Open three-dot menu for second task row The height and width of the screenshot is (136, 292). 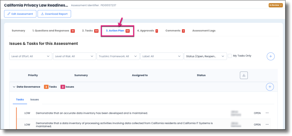point(267,124)
